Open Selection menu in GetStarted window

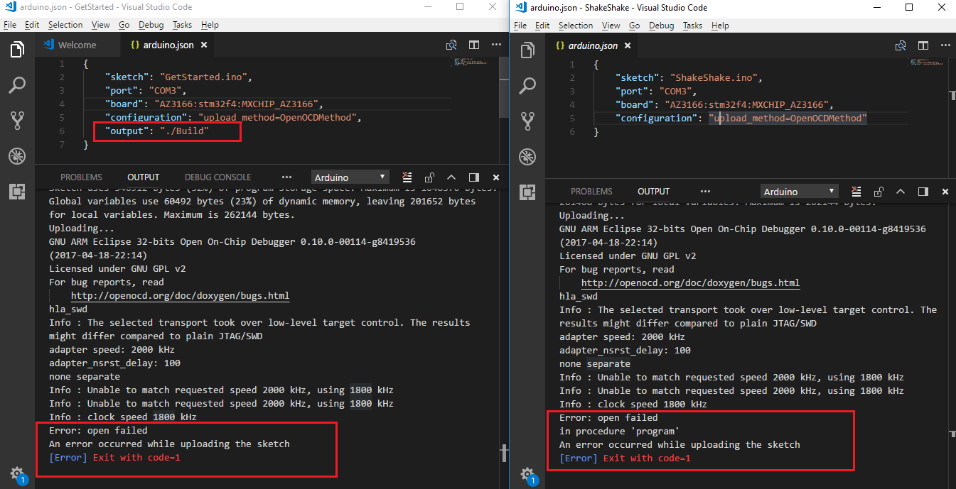(x=65, y=25)
